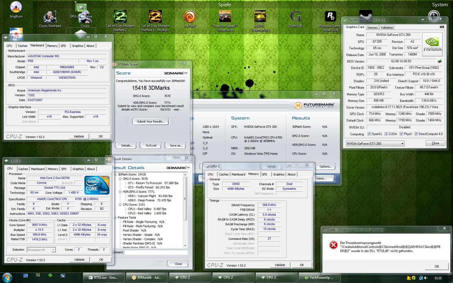The image size is (453, 283).
Task: Open Graphics tab in CPU-Z processor window
Action: pyautogui.click(x=78, y=169)
